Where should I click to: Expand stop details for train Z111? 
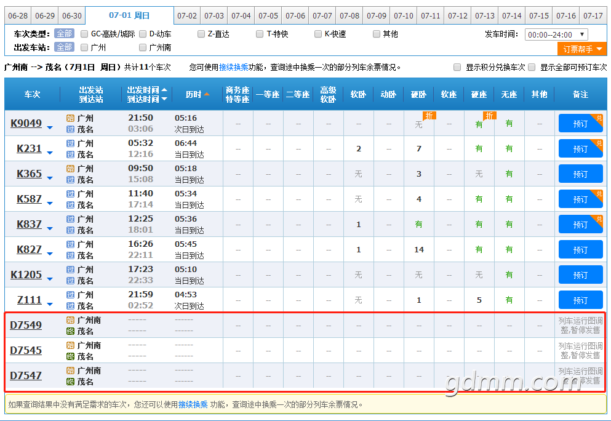[50, 304]
